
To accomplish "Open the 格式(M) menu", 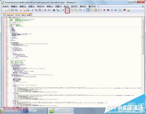I will pos(41,6).
